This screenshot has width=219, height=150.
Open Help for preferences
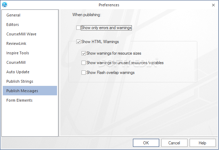(x=203, y=143)
